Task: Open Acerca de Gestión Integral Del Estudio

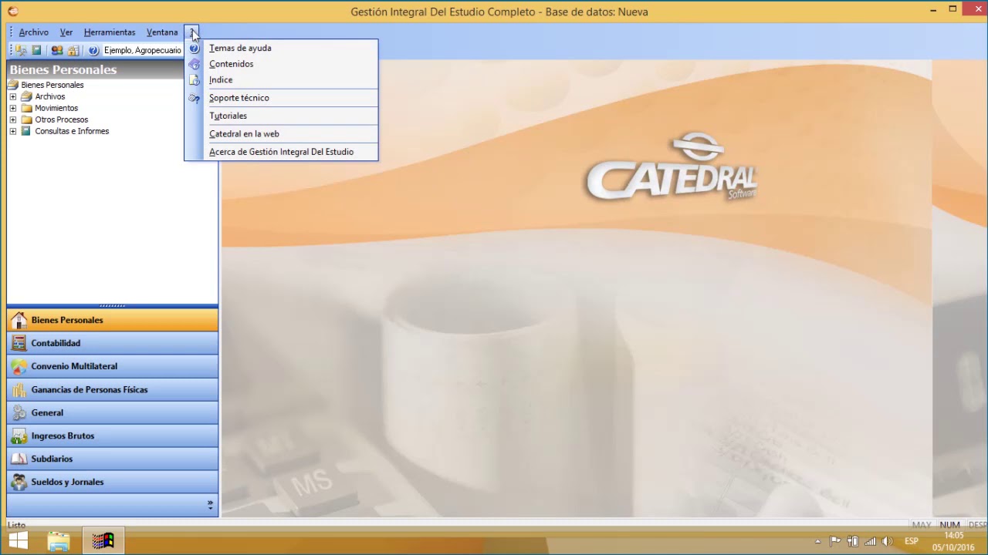Action: pyautogui.click(x=281, y=152)
